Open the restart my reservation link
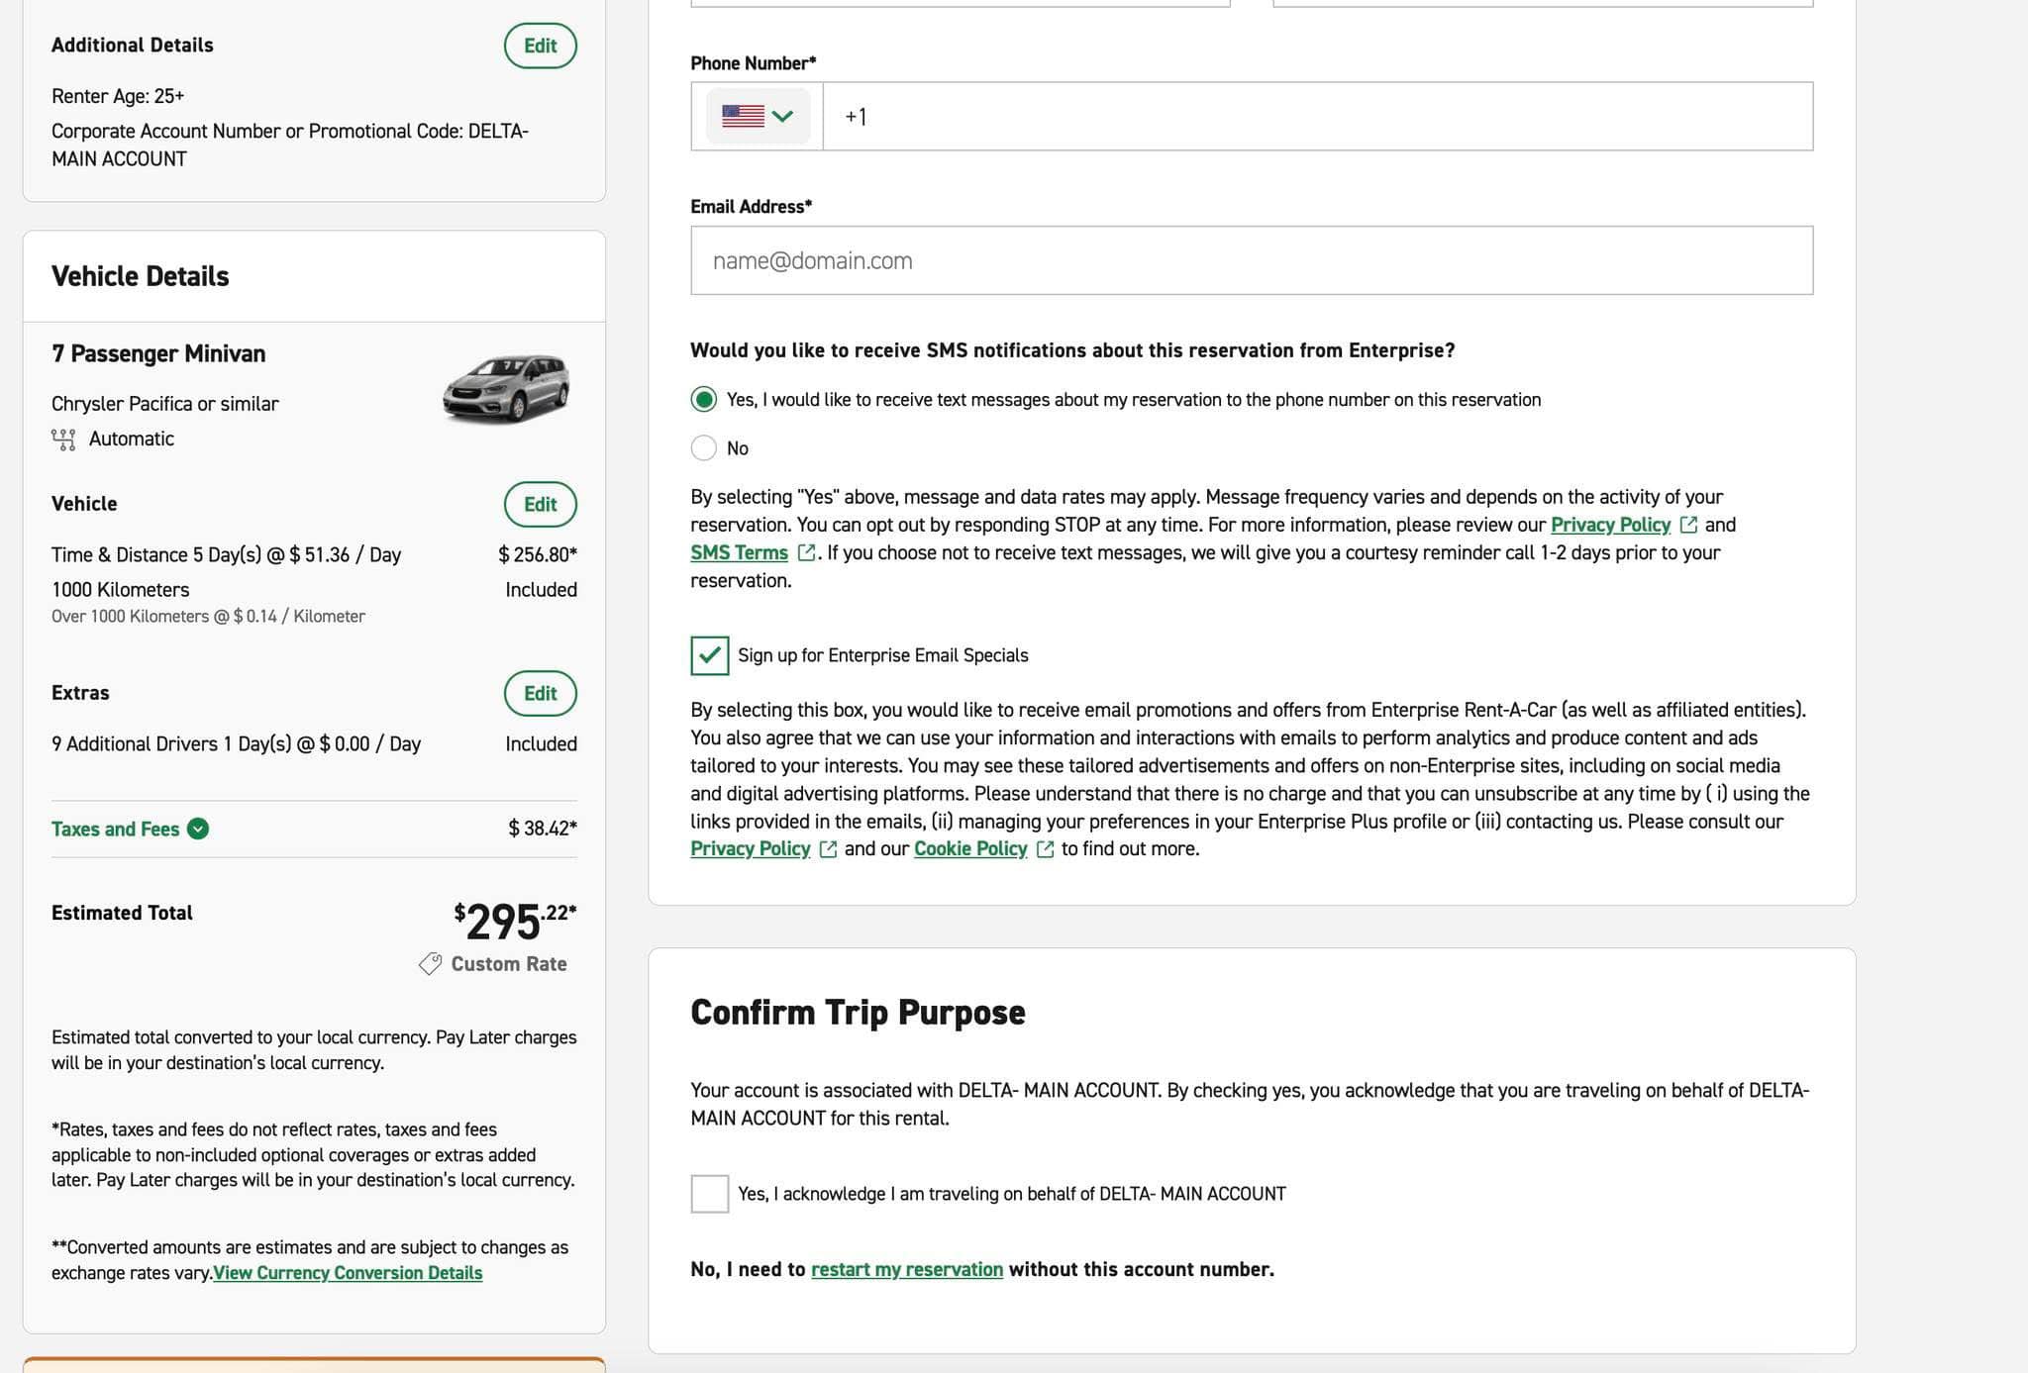This screenshot has width=2028, height=1373. click(x=907, y=1269)
